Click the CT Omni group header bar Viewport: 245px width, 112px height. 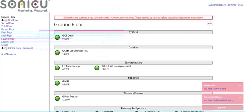point(133,32)
